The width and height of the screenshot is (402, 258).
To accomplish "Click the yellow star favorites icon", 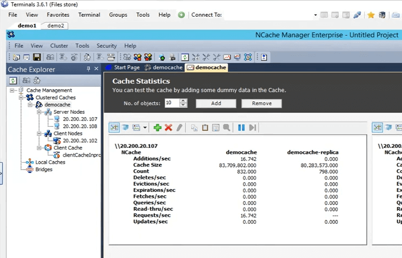I will pyautogui.click(x=370, y=15).
